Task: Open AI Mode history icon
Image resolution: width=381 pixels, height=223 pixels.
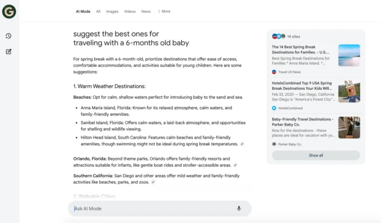Action: pos(9,36)
